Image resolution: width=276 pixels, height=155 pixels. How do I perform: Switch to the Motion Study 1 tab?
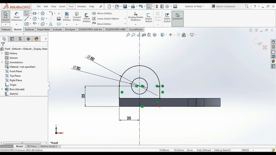coord(49,146)
